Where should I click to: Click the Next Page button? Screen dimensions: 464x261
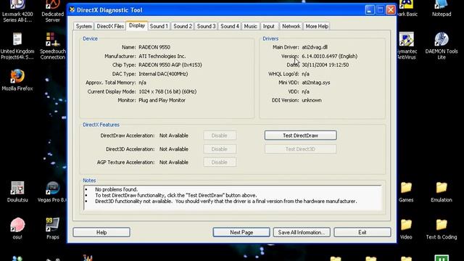[241, 232]
